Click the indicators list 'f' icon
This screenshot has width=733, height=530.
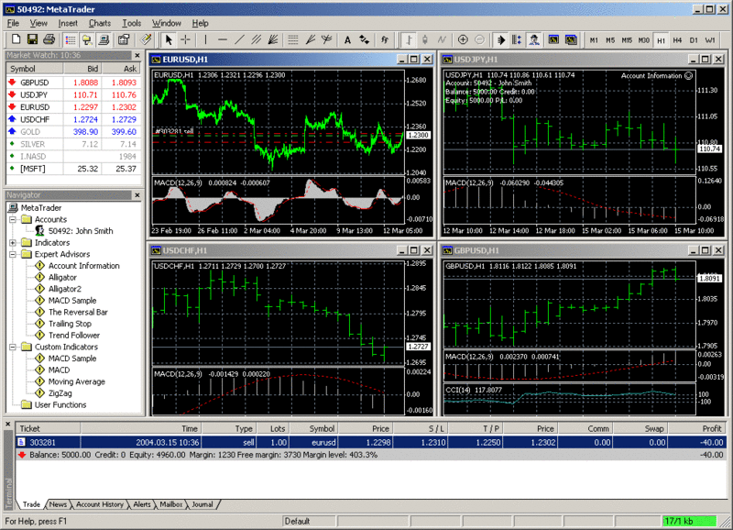(x=385, y=39)
